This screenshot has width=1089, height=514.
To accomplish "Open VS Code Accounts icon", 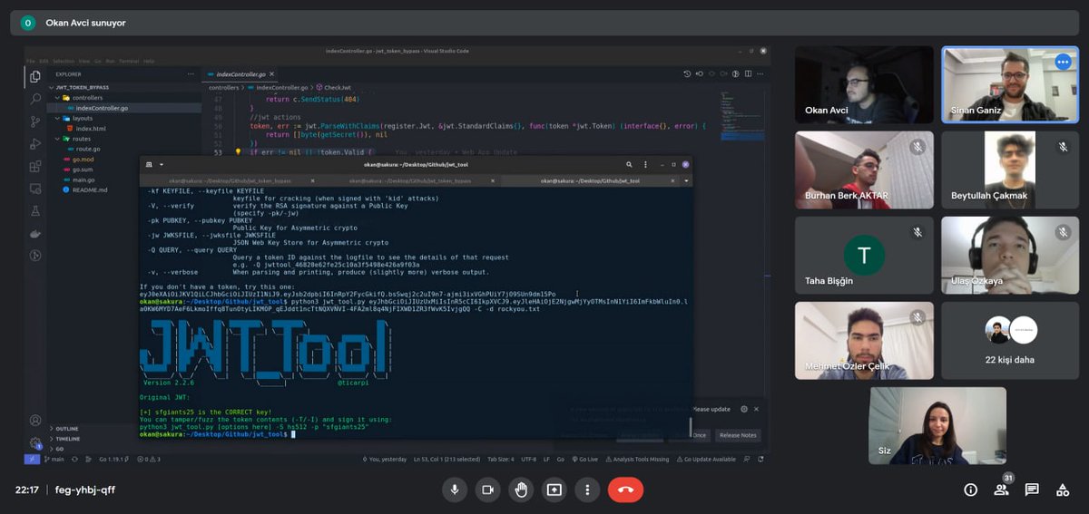I will pyautogui.click(x=35, y=421).
